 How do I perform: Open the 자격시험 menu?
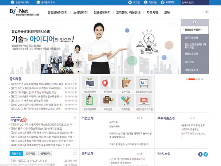pos(152,13)
